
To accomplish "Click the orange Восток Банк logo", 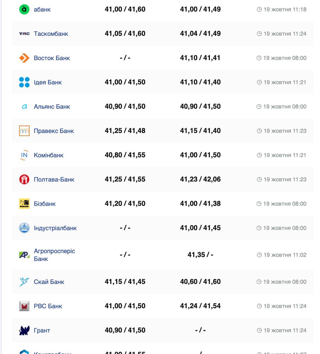I will pyautogui.click(x=24, y=58).
